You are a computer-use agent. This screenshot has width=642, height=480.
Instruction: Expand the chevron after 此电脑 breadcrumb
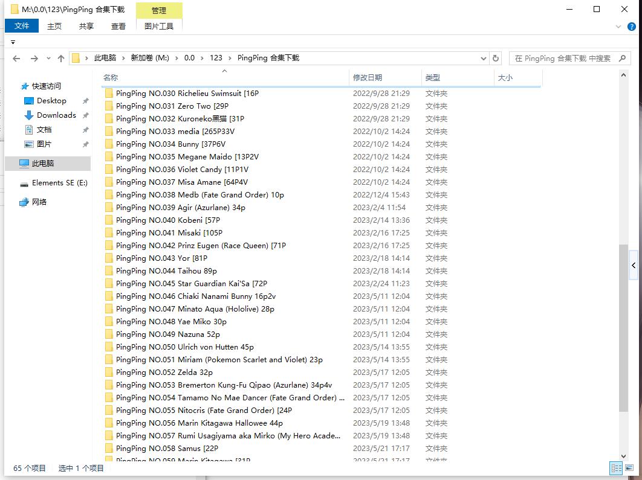tap(123, 59)
